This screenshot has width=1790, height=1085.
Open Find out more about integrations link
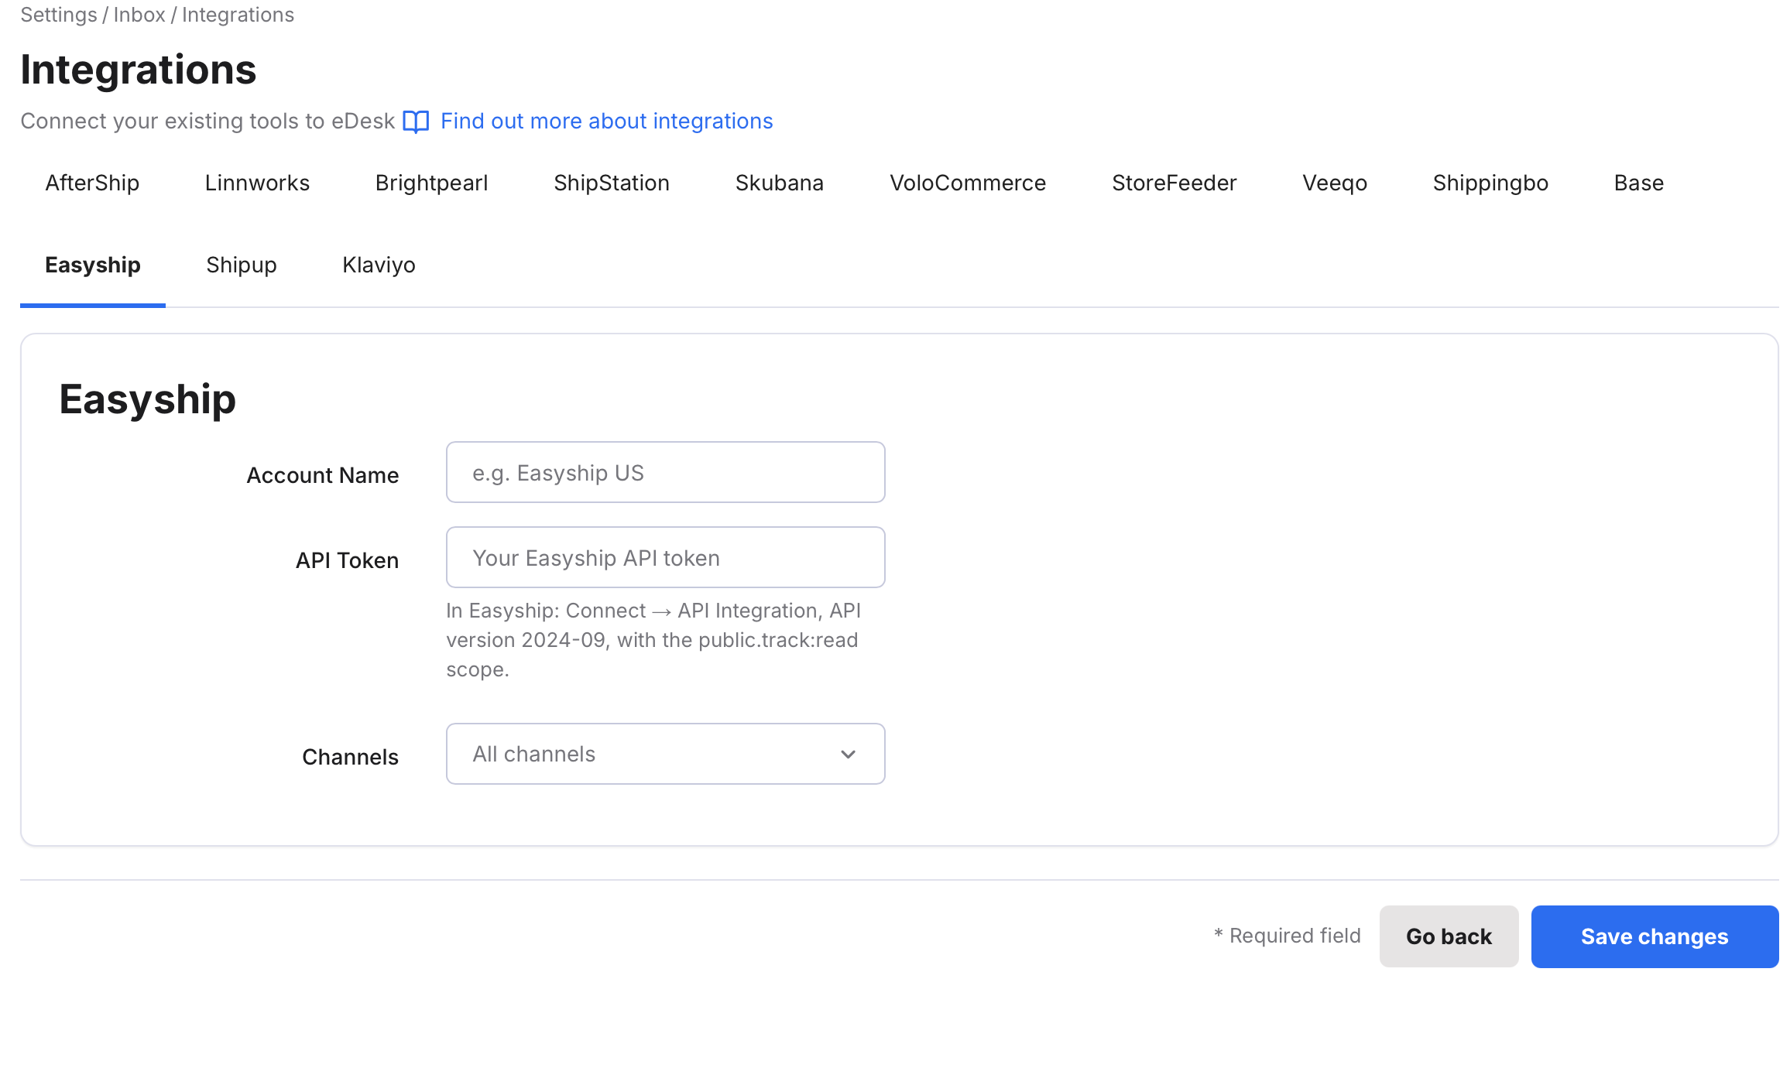pos(606,122)
